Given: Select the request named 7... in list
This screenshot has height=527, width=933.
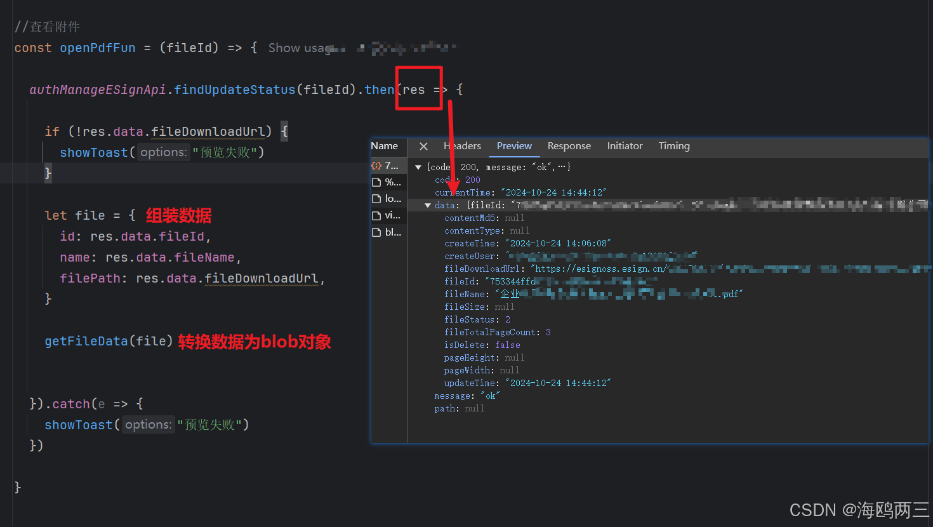Looking at the screenshot, I should [x=388, y=166].
